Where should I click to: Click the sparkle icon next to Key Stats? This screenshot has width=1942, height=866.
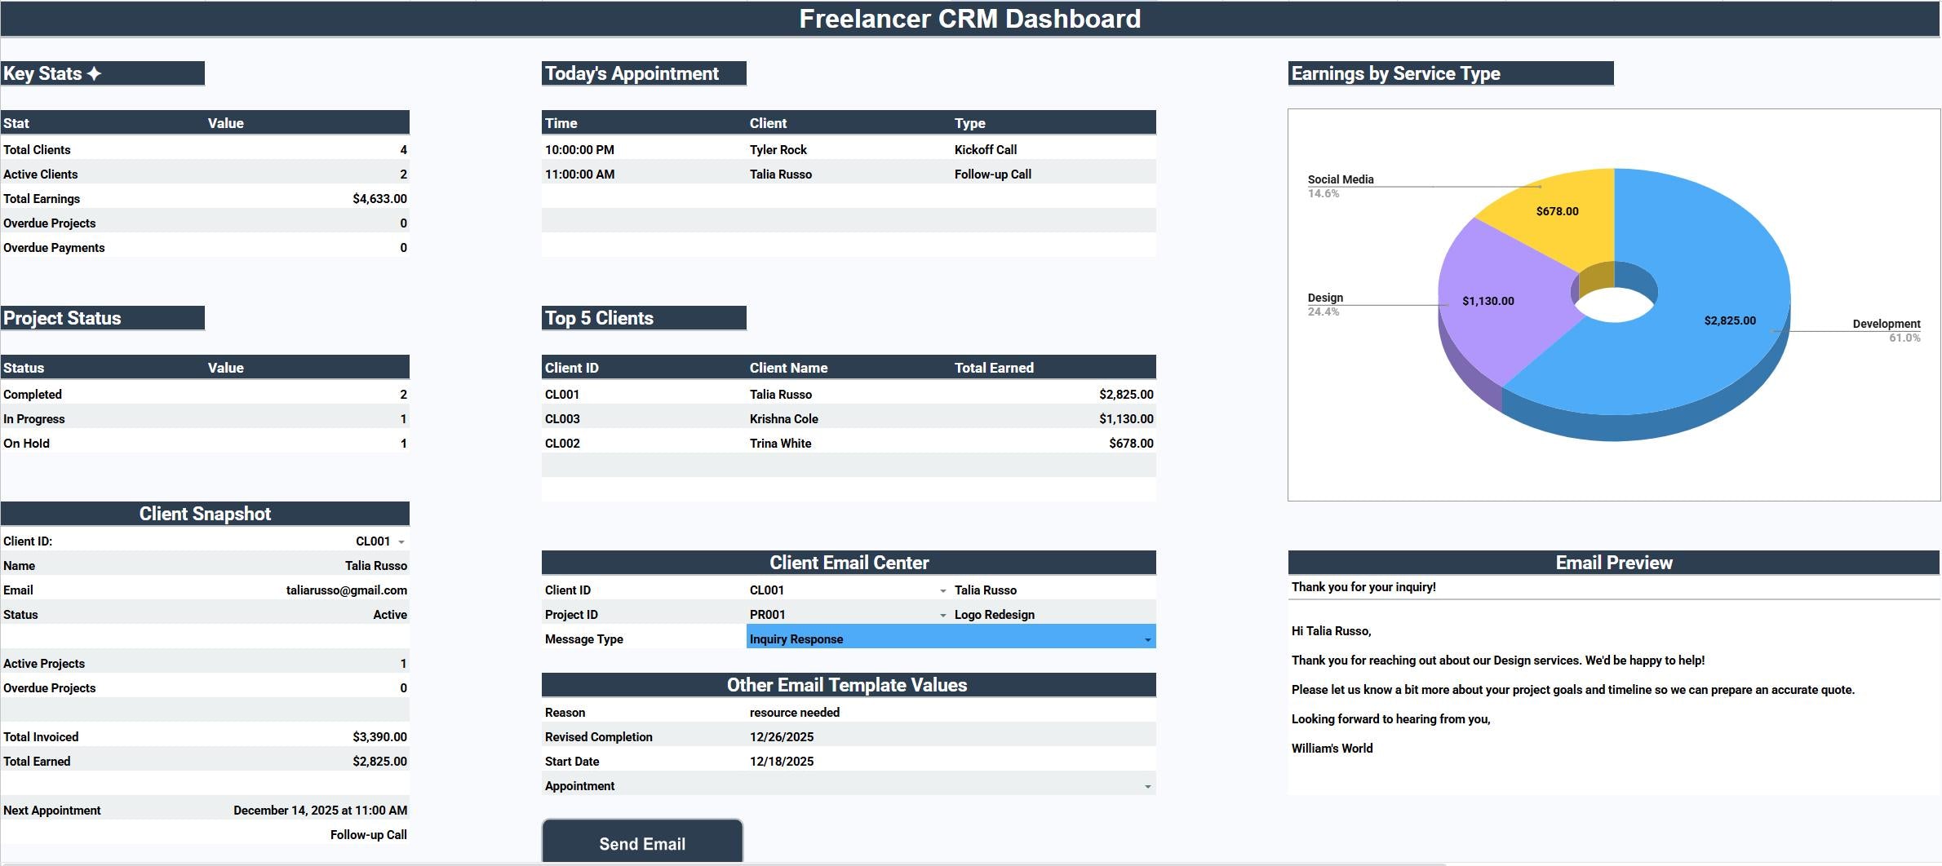pos(94,73)
